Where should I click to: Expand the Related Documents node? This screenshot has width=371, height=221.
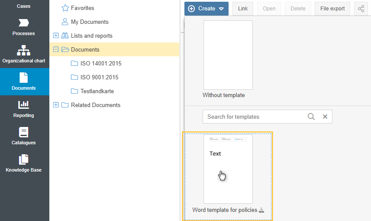(56, 105)
